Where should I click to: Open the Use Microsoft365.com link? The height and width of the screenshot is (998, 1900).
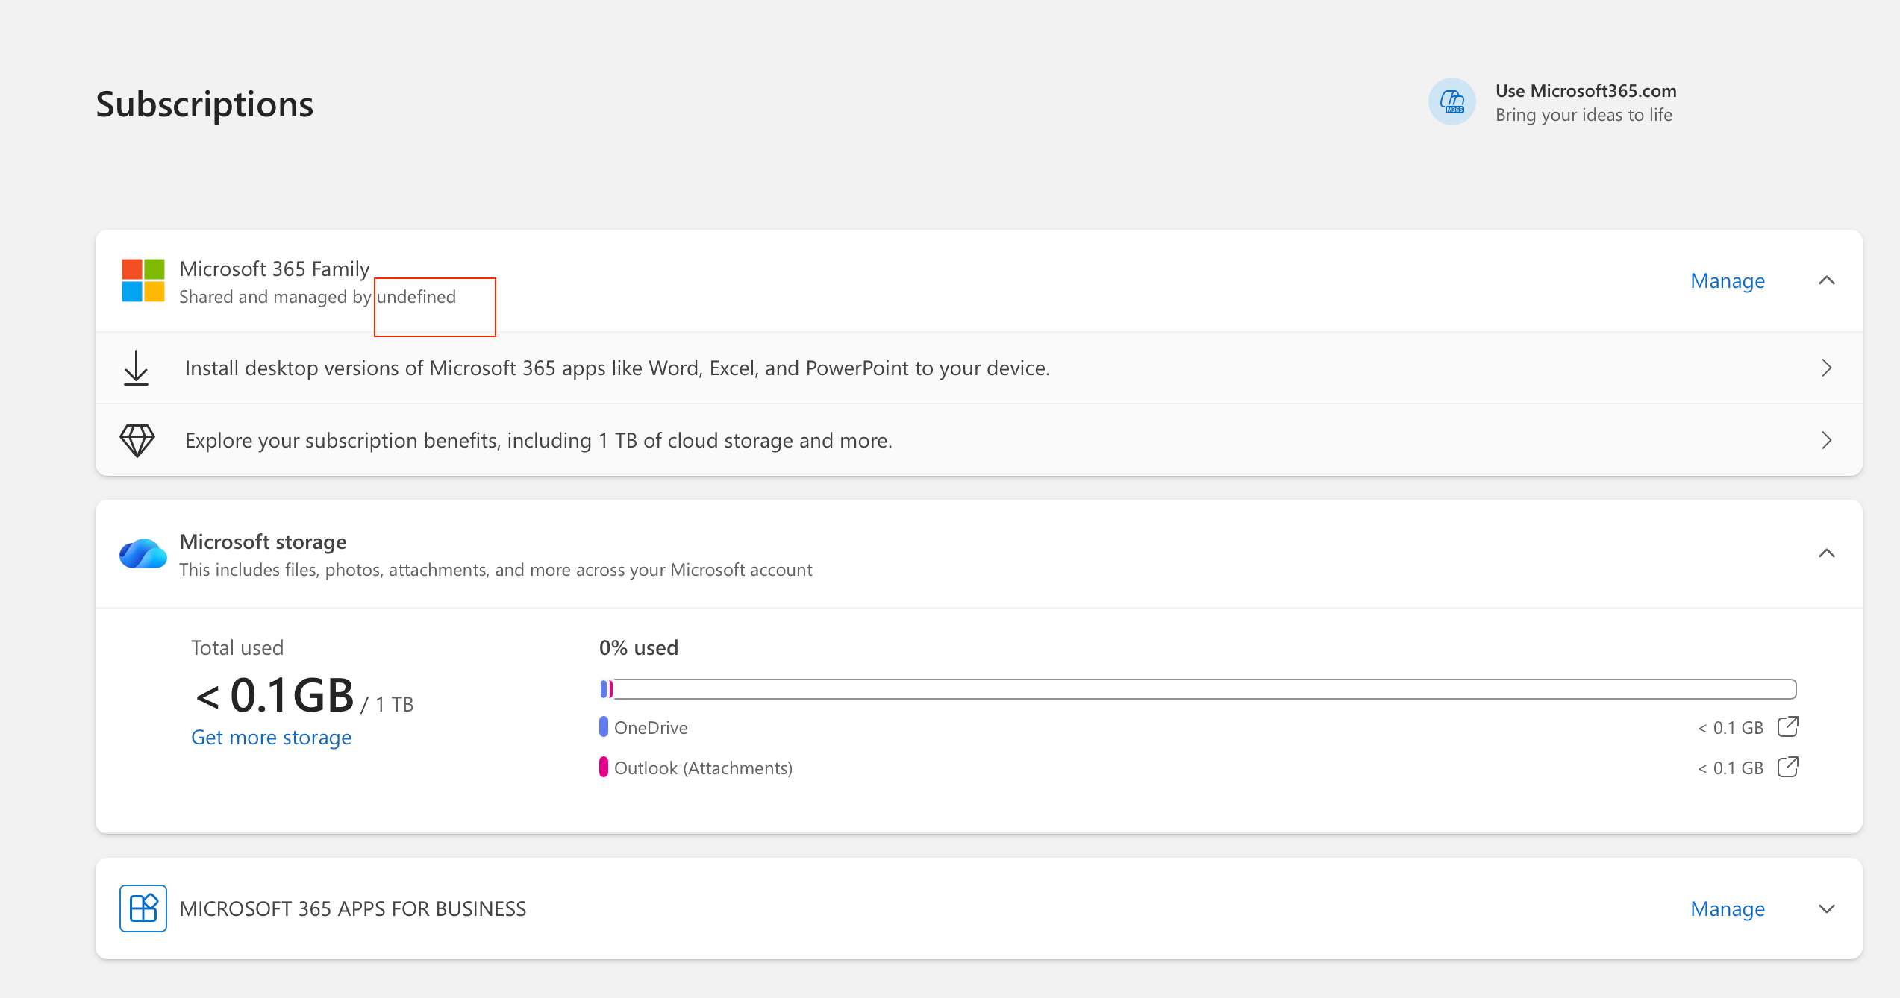[x=1585, y=91]
